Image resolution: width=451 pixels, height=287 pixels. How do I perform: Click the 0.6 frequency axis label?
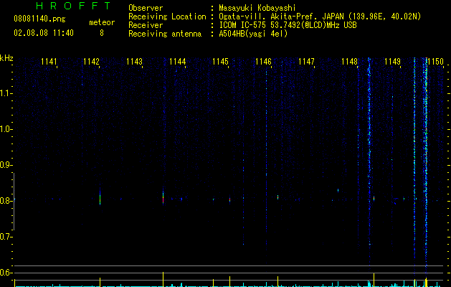click(x=5, y=273)
